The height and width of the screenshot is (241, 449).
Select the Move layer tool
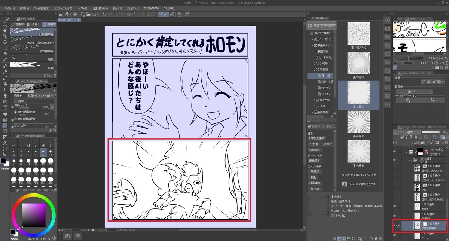point(5,42)
